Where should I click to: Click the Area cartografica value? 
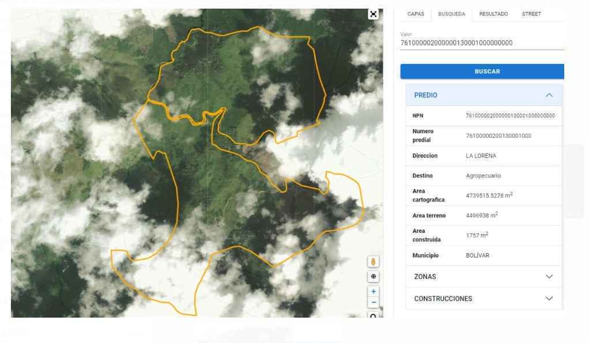pos(489,196)
